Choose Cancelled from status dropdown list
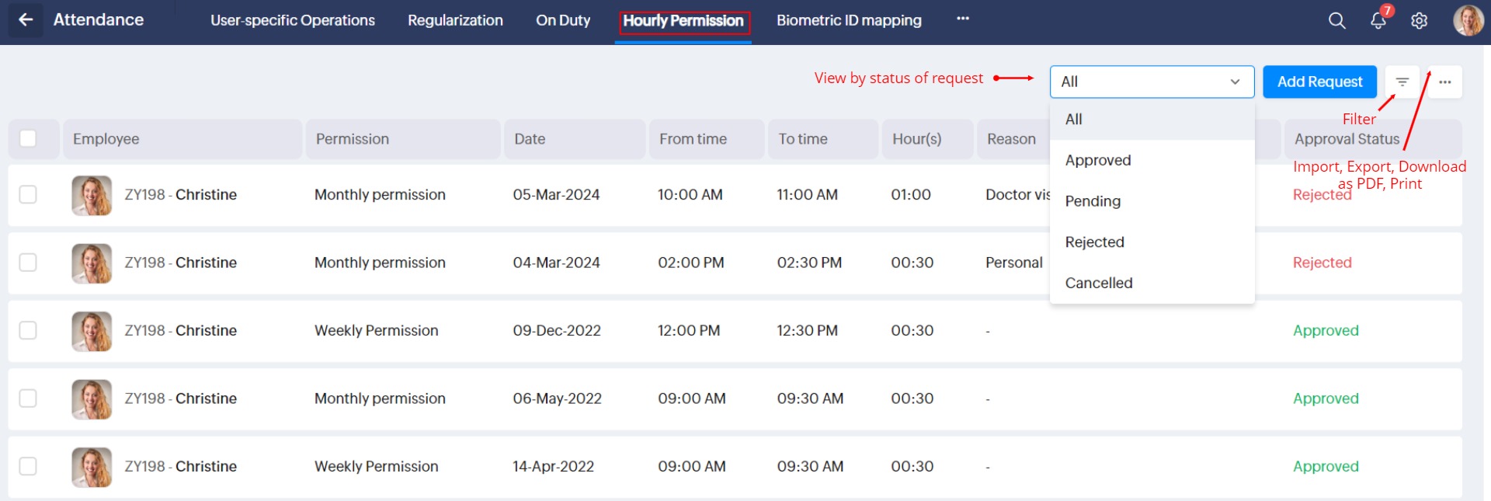The image size is (1491, 501). click(1098, 283)
